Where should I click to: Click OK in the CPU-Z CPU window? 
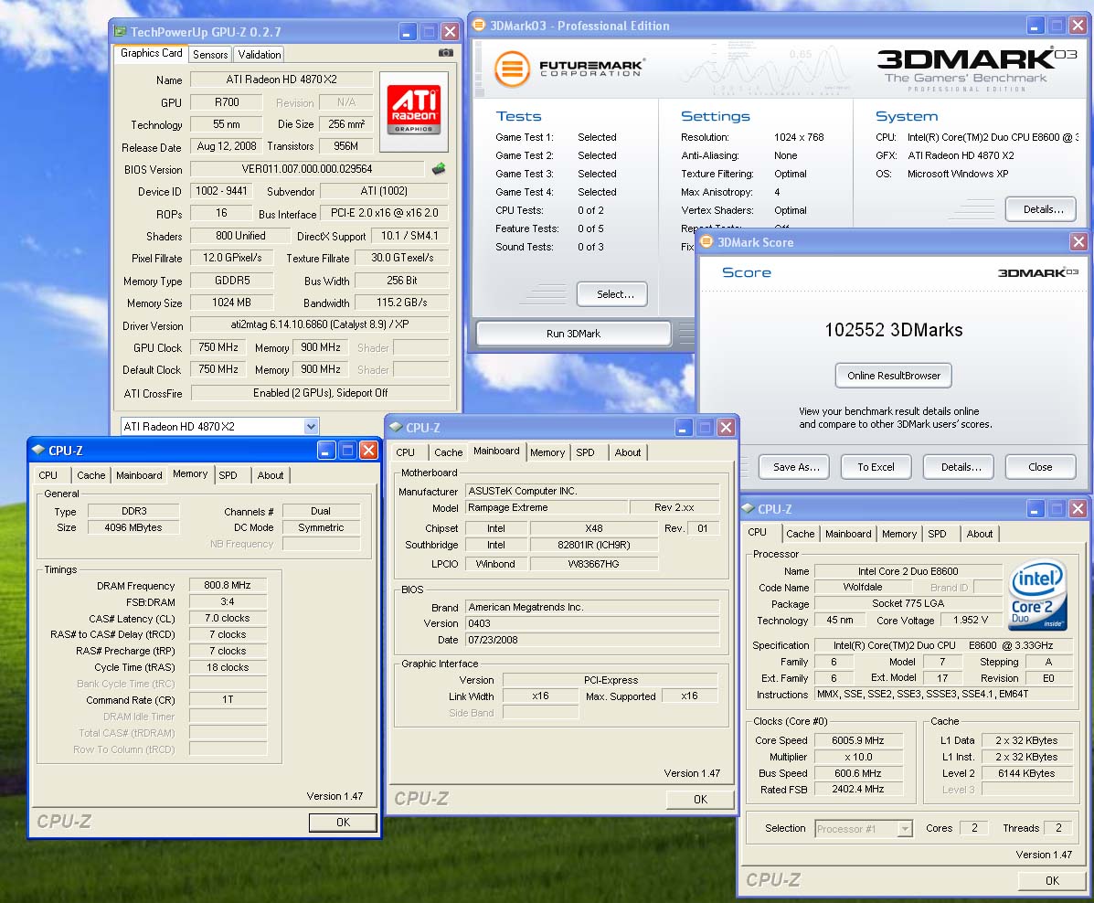point(1052,881)
